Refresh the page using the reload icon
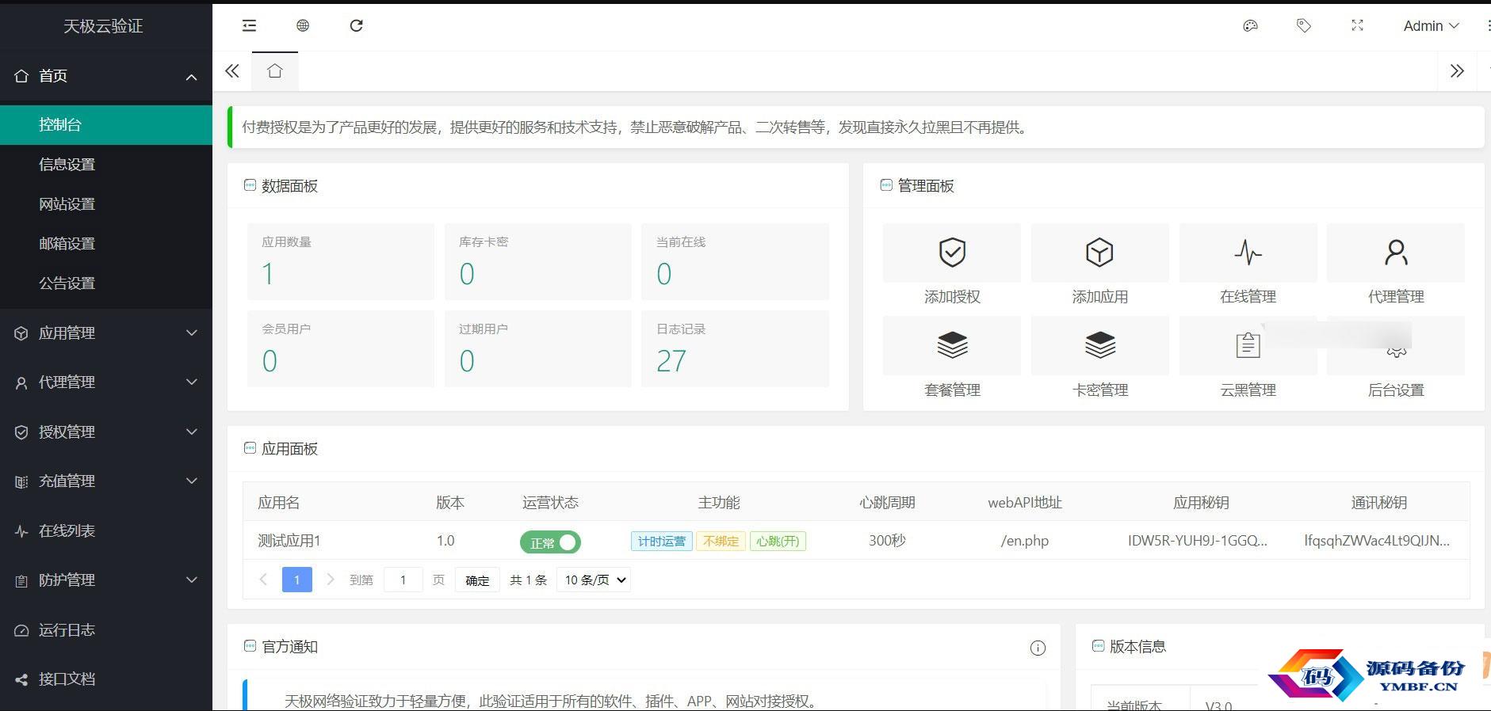Screen dimensions: 1491x711 (357, 25)
